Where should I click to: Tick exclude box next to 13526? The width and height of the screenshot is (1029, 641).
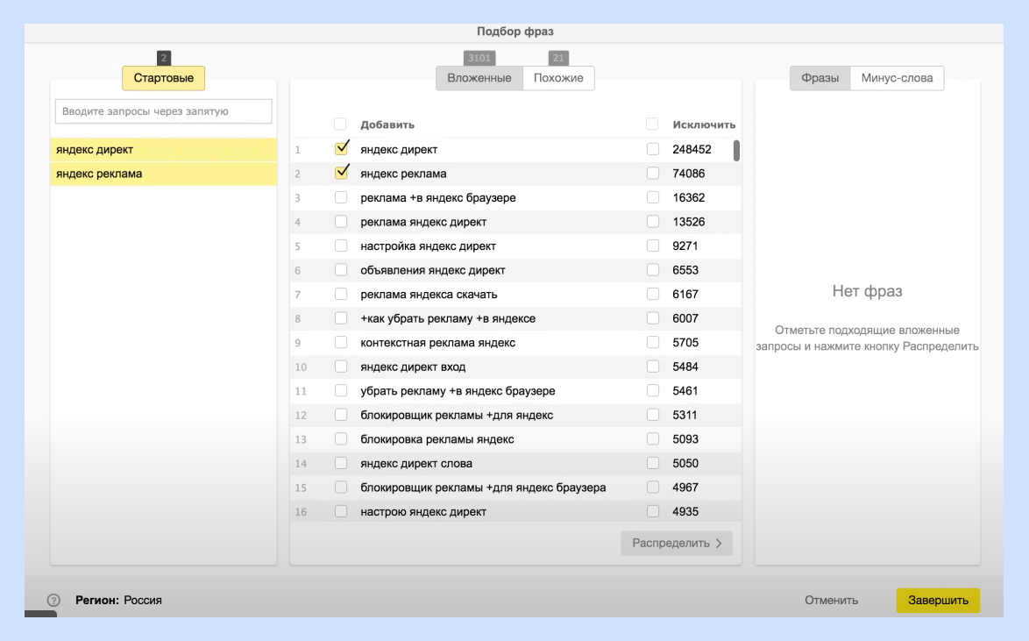[x=653, y=221]
